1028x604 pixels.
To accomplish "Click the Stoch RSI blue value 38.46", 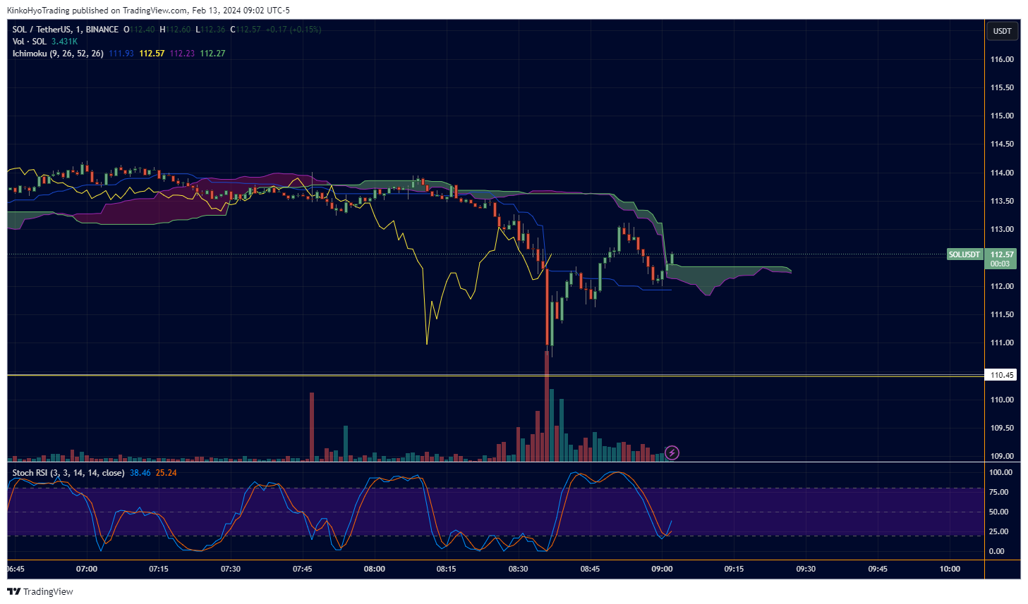I will (140, 473).
